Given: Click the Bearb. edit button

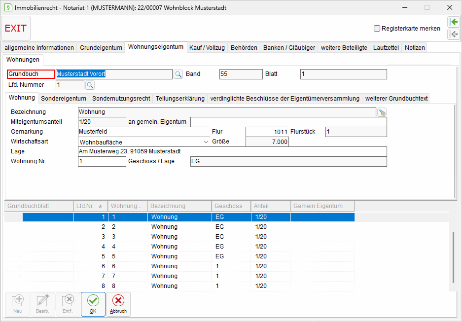Looking at the screenshot, I should pos(43,304).
